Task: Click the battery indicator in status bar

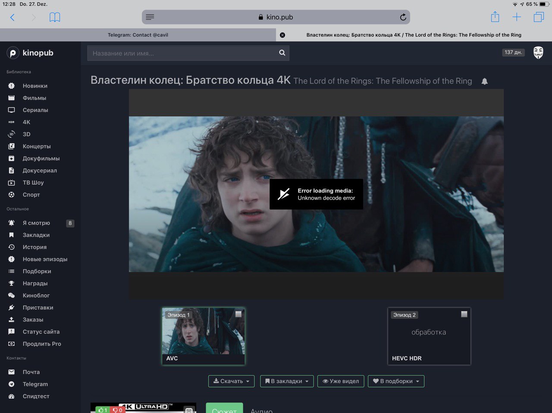Action: click(544, 4)
